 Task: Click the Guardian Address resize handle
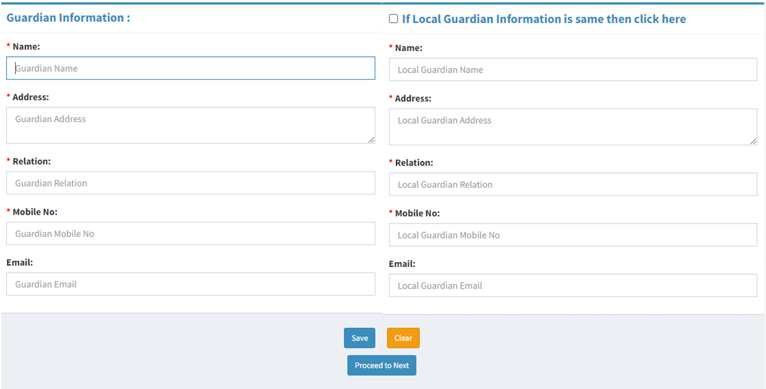coord(371,140)
